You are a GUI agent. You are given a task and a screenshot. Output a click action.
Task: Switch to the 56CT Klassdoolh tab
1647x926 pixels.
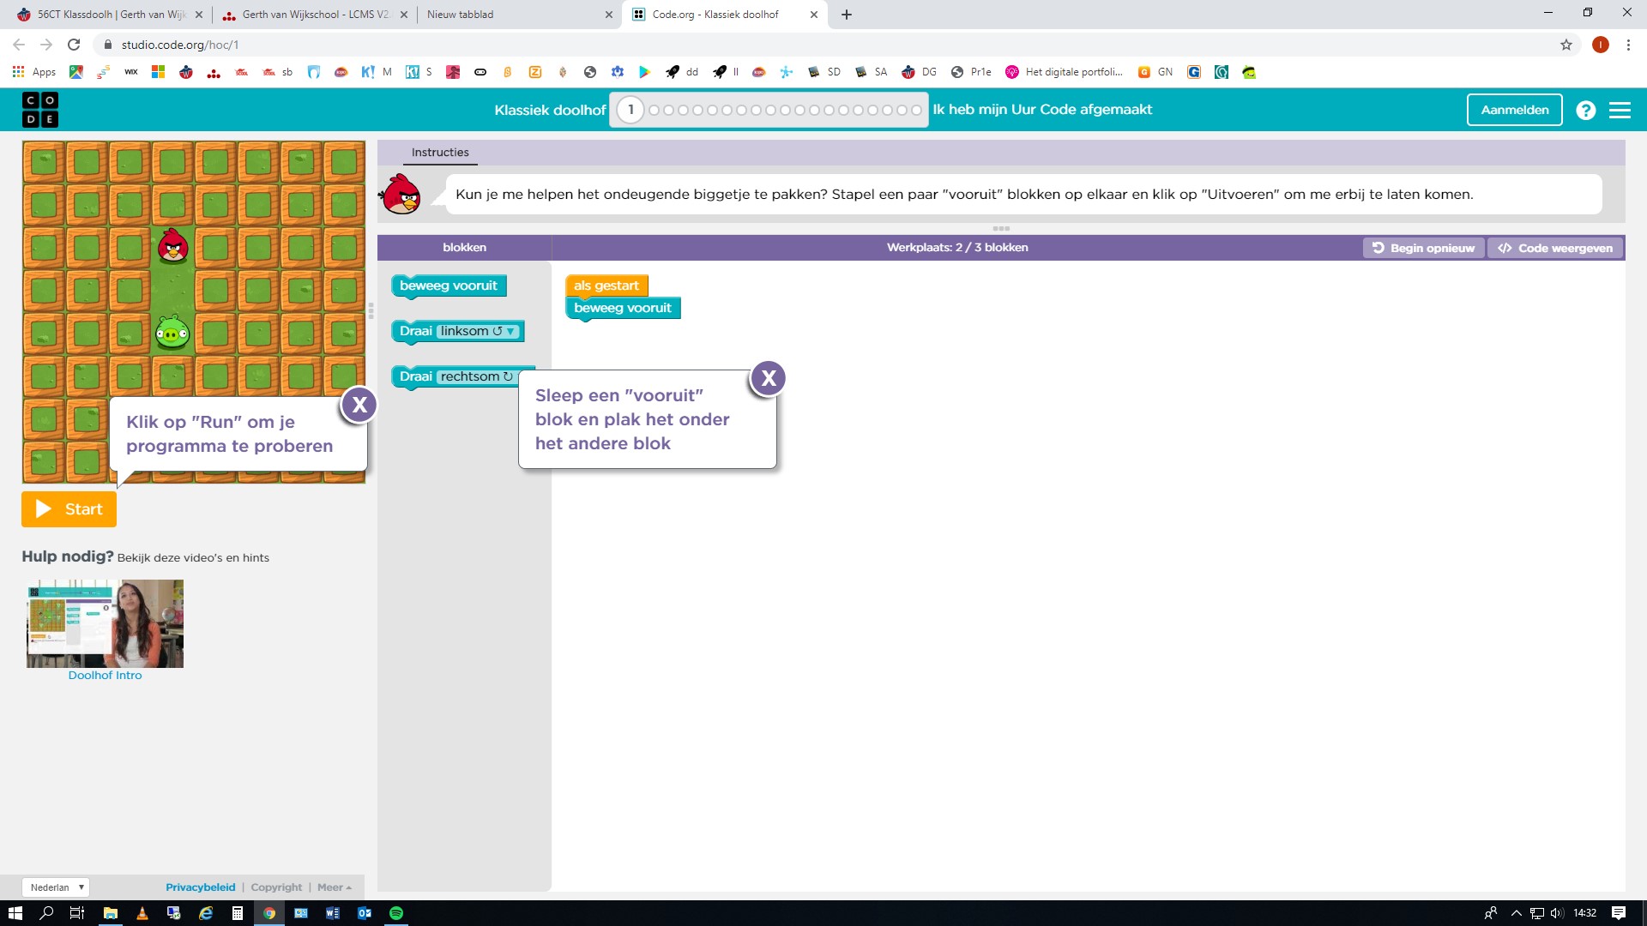(x=112, y=15)
